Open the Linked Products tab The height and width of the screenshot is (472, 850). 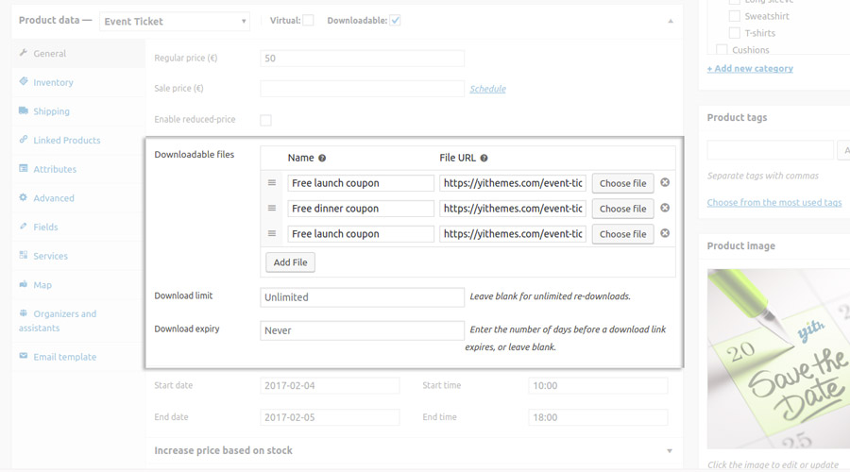pos(66,141)
